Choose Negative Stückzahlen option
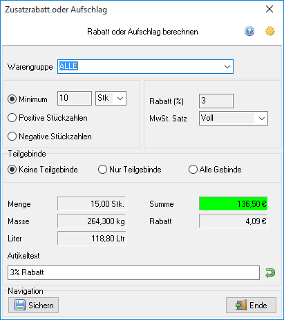Image resolution: width=284 pixels, height=320 pixels. click(12, 137)
